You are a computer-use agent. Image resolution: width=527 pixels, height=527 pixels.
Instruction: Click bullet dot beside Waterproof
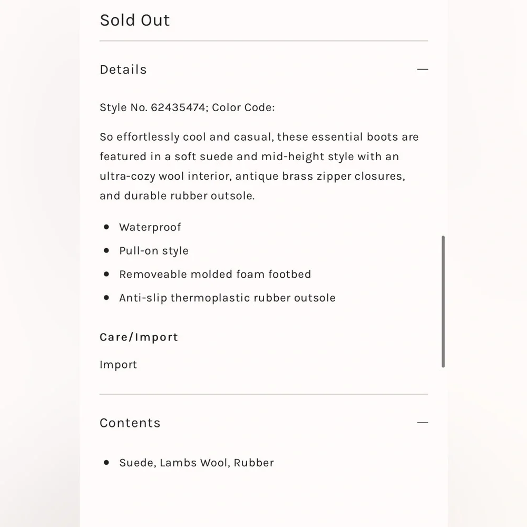click(x=106, y=227)
